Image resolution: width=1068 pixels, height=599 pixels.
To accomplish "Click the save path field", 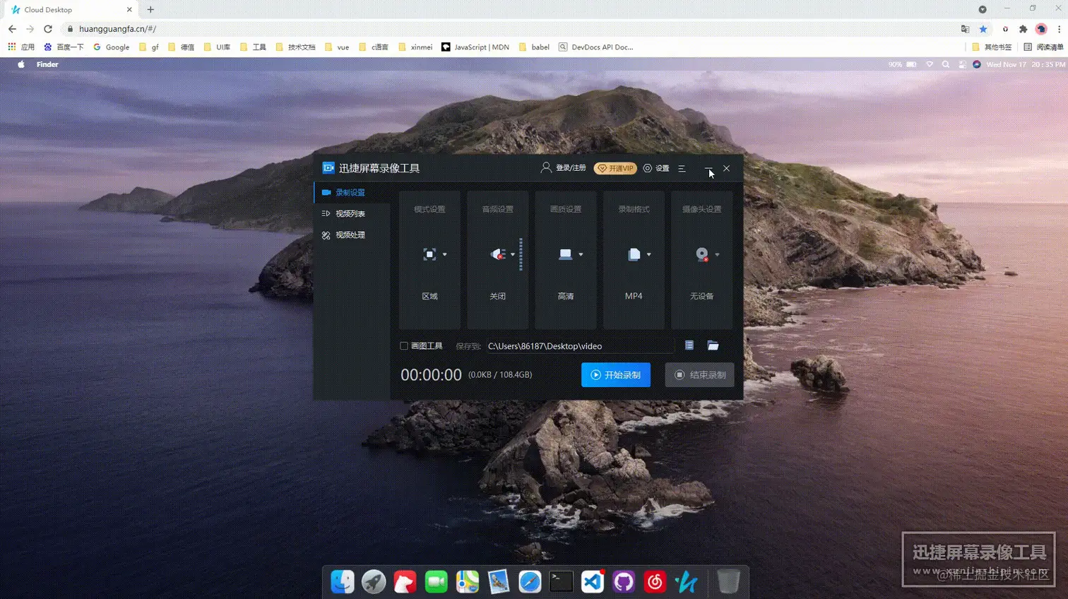I will point(580,346).
